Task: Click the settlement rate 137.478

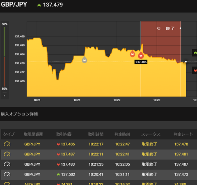Action: 181,144
